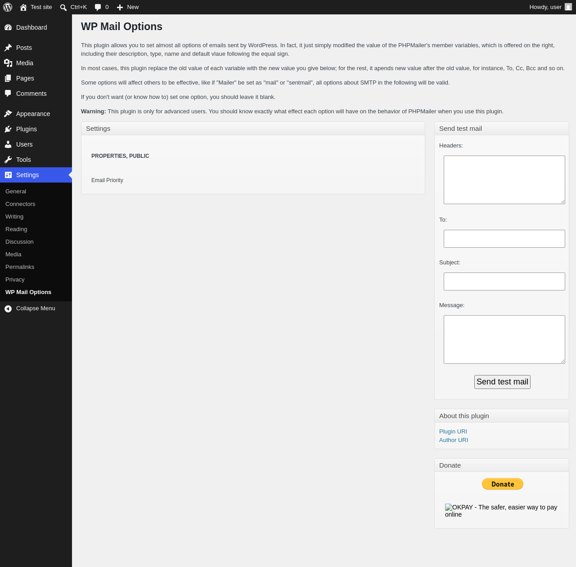Go to Reading settings
The height and width of the screenshot is (567, 576).
[x=16, y=229]
